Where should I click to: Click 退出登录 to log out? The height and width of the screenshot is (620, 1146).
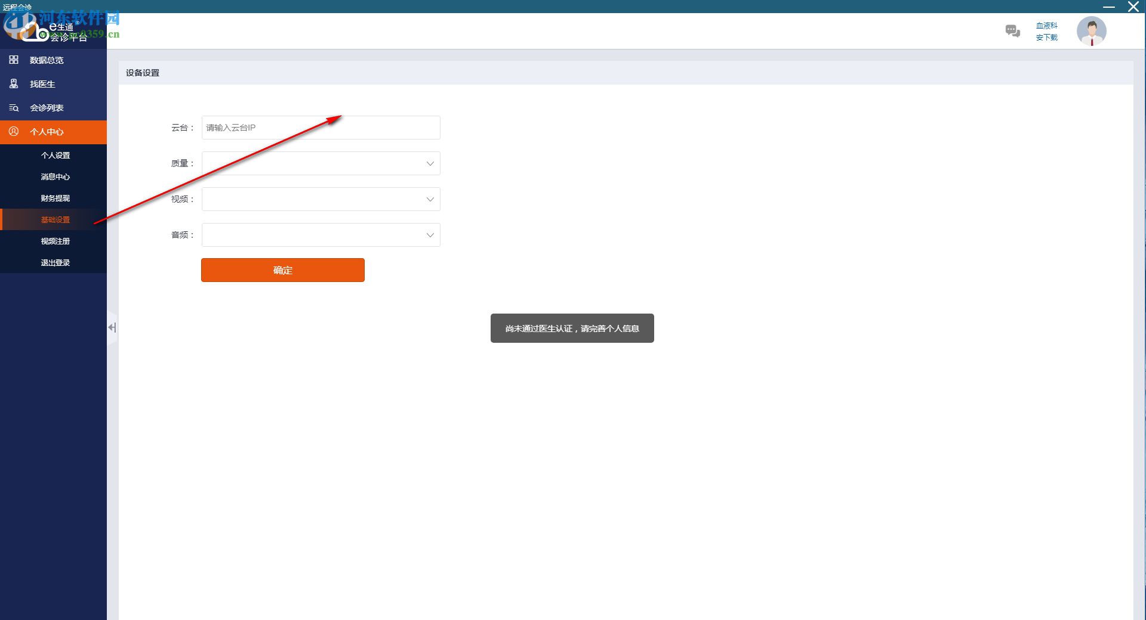[x=53, y=262]
